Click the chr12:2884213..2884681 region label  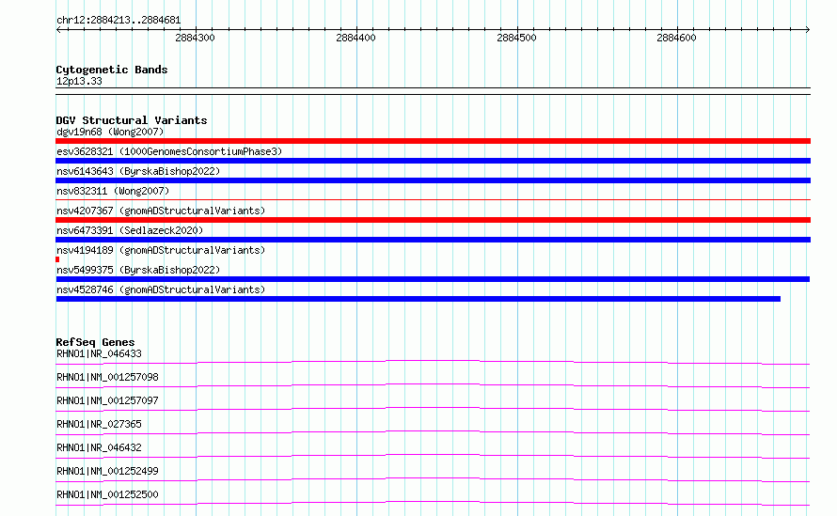[x=118, y=21]
